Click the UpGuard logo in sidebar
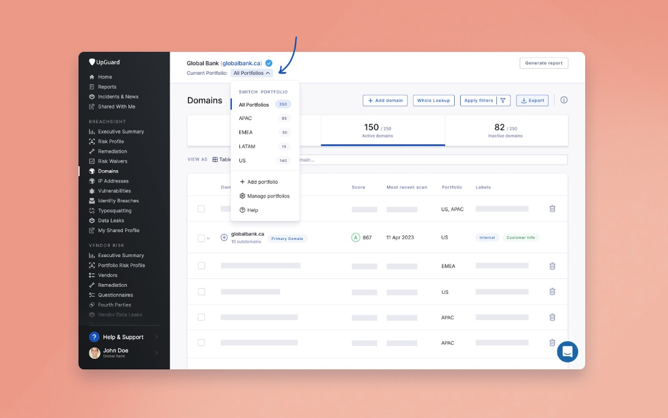This screenshot has height=418, width=668. [x=104, y=62]
